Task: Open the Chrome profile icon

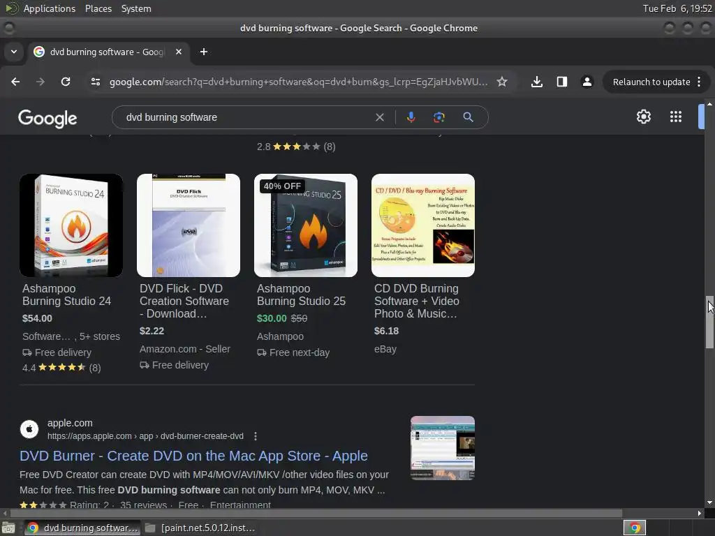Action: point(587,82)
